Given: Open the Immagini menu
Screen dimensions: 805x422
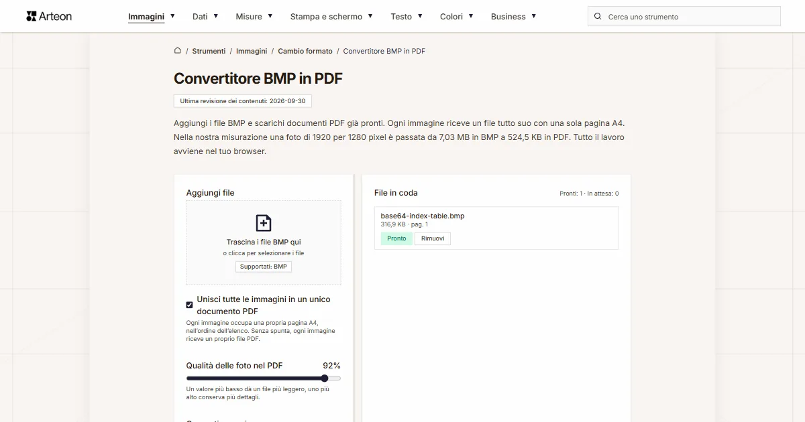Looking at the screenshot, I should 146,16.
